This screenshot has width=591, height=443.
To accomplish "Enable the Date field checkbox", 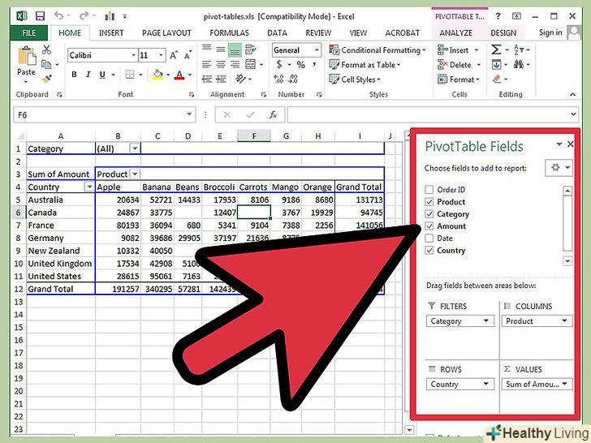I will (429, 239).
